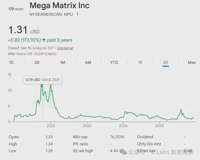Show the 1Y price chart
The image size is (200, 160).
(140, 63)
